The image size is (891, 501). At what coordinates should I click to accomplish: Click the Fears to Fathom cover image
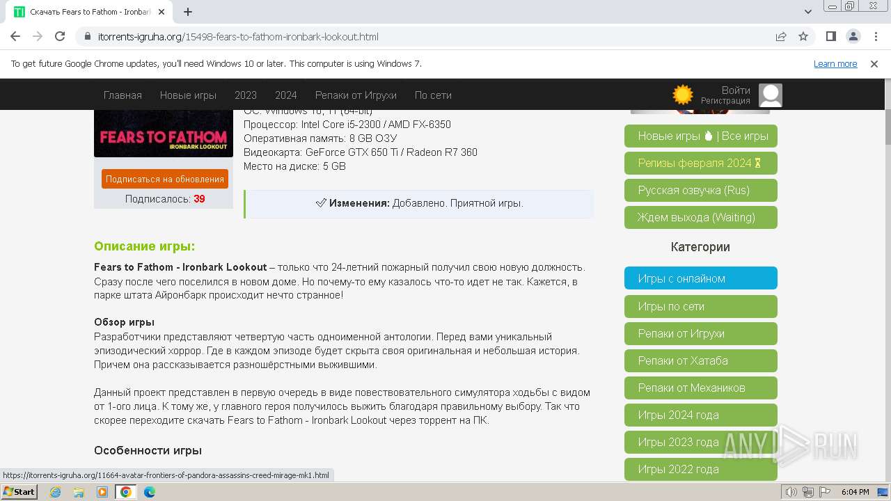click(164, 134)
